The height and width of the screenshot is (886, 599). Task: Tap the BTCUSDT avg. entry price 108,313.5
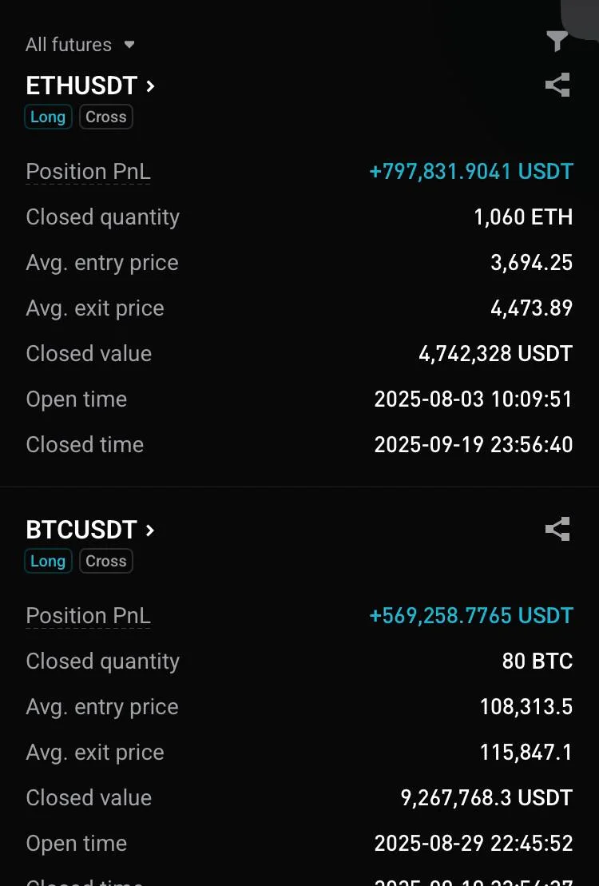point(526,707)
